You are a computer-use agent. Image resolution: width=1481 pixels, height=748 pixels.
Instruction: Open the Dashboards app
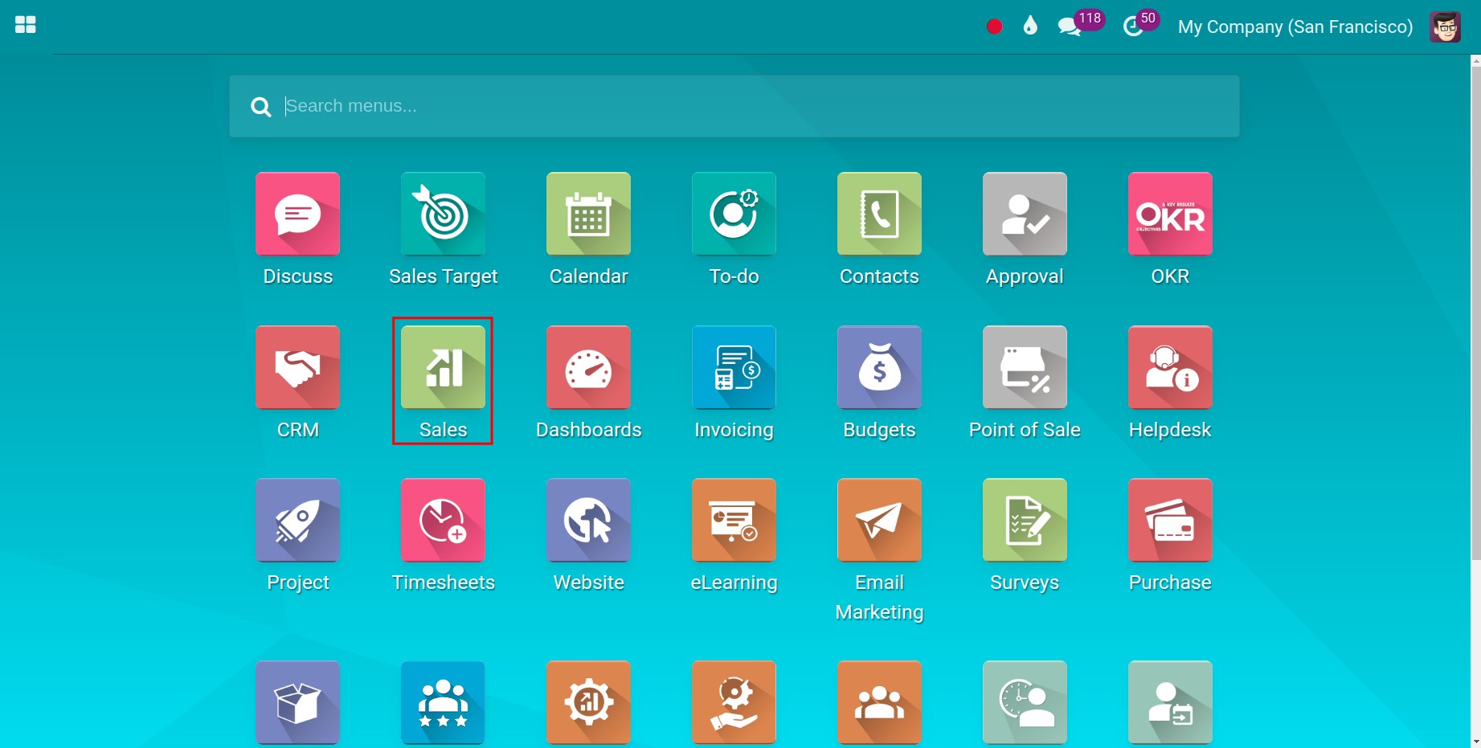(588, 367)
